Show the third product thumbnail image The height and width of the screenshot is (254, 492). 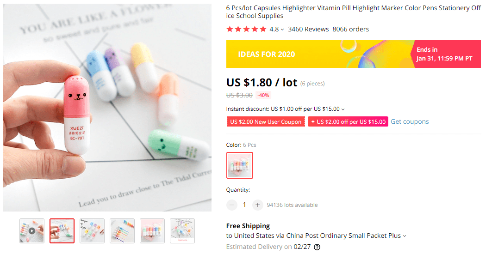(92, 230)
